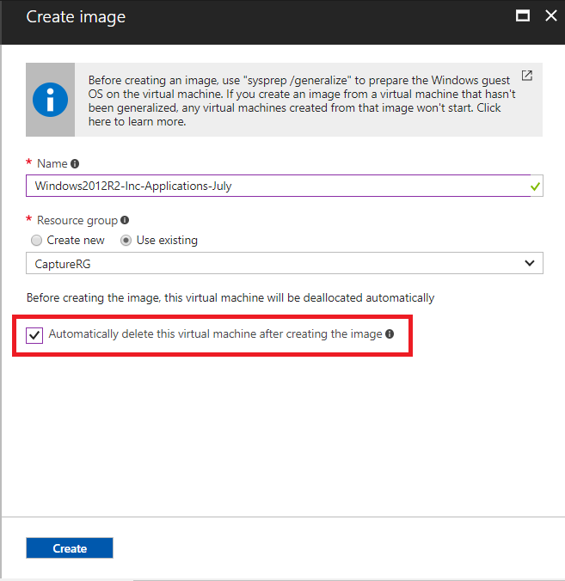Close the Create image blade
565x581 pixels.
click(551, 16)
